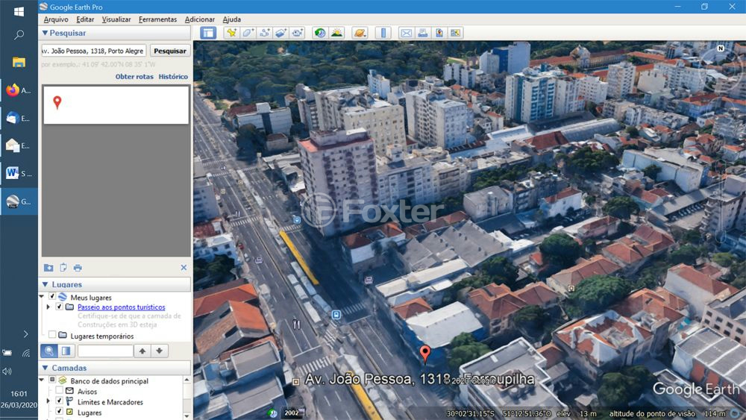
Task: Select the Add Path tool
Action: click(x=265, y=33)
